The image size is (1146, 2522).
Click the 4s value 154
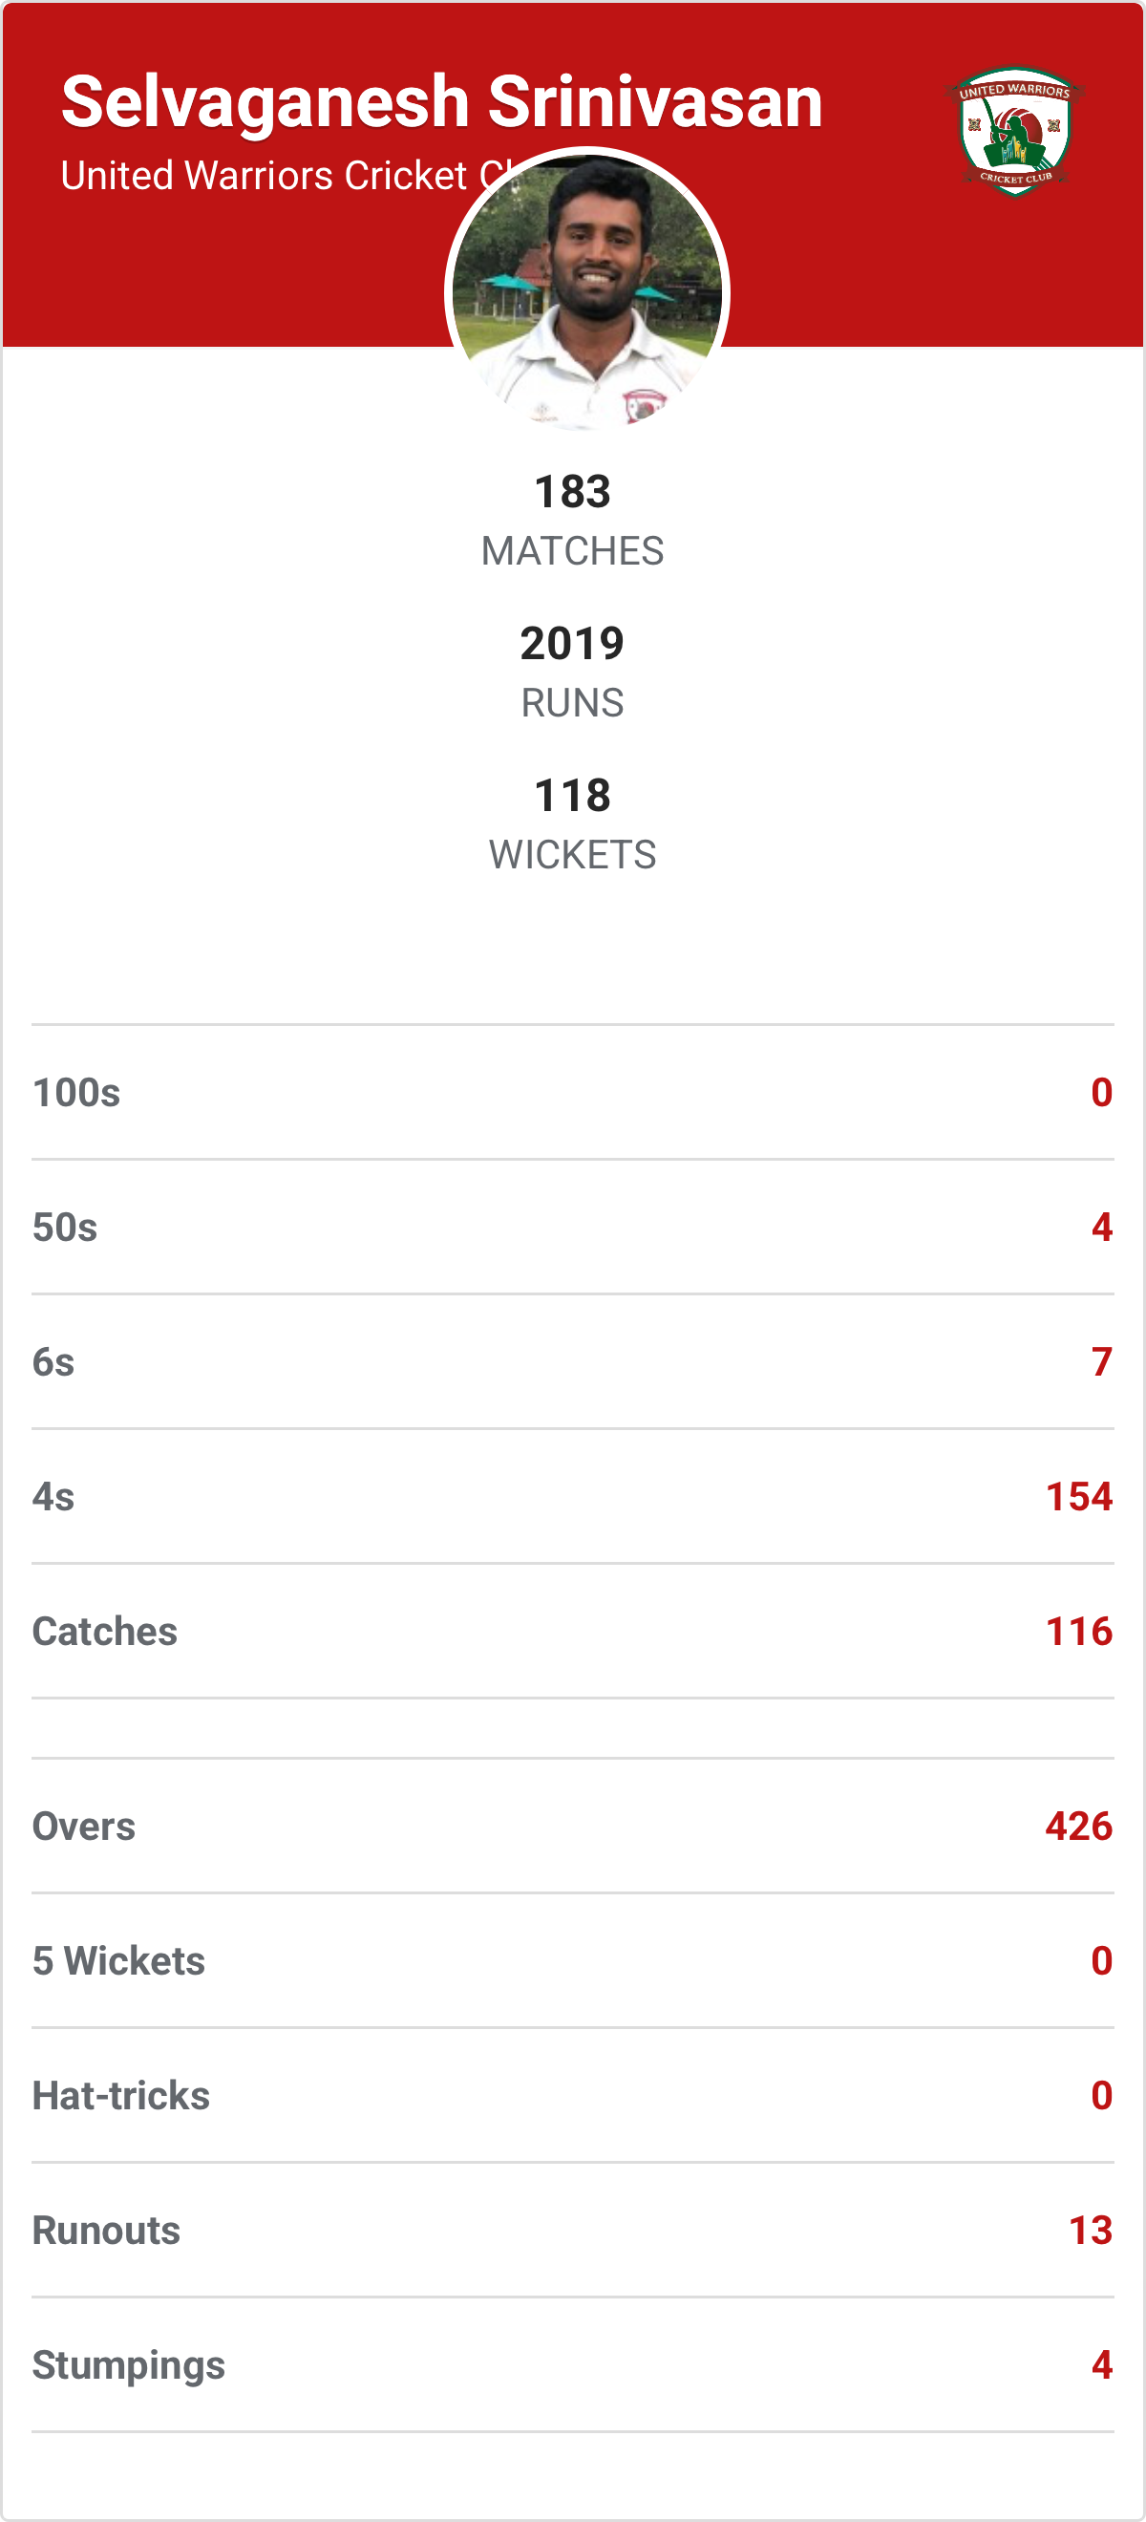pyautogui.click(x=1078, y=1497)
